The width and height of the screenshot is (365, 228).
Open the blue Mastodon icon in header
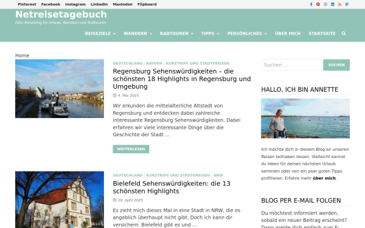pyautogui.click(x=347, y=4)
